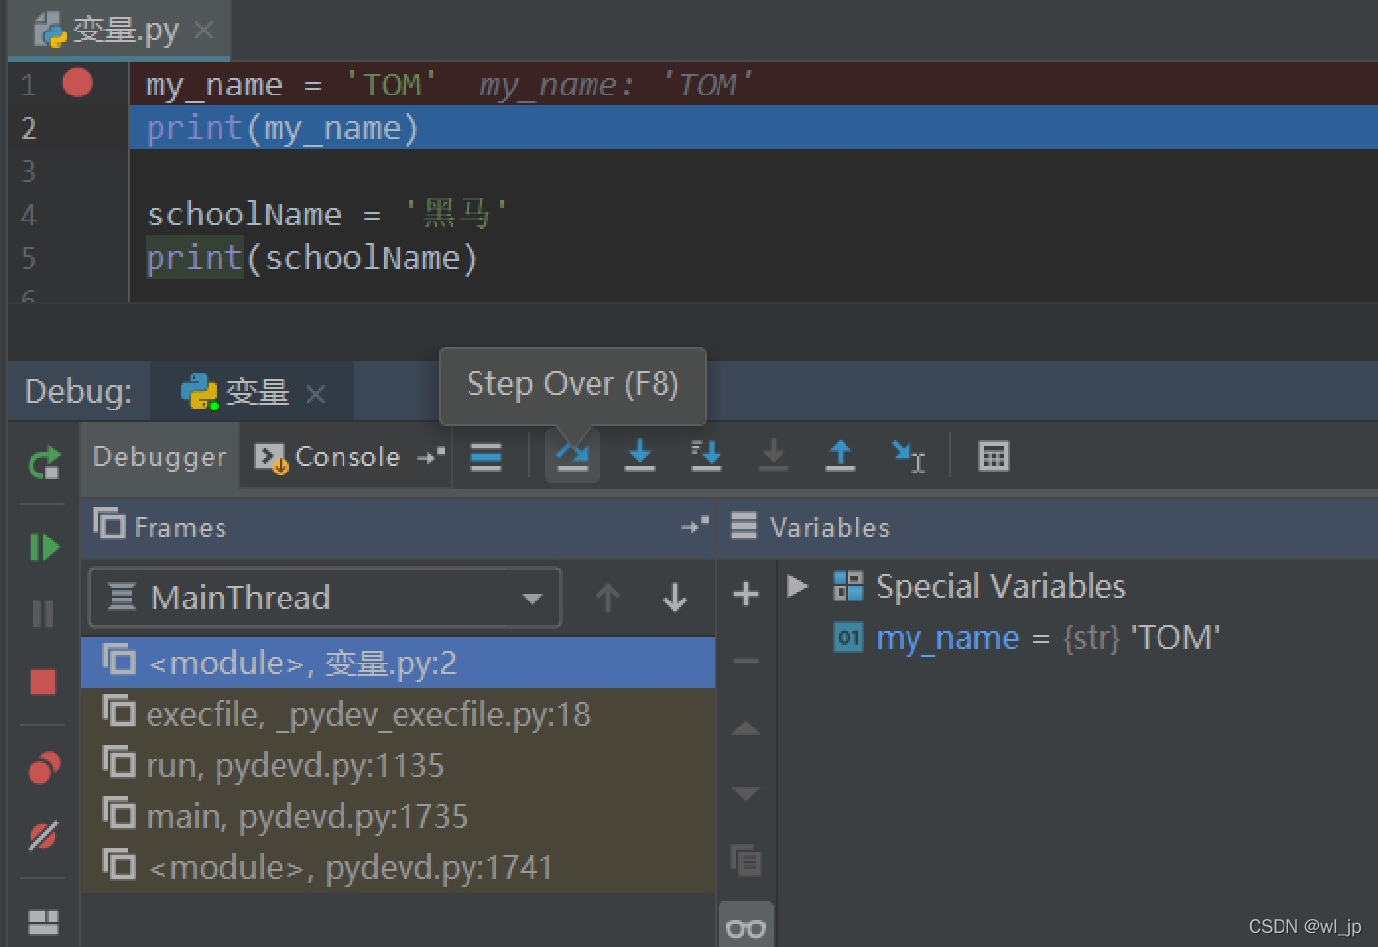
Task: Click line number 4 in the gutter
Action: [29, 215]
